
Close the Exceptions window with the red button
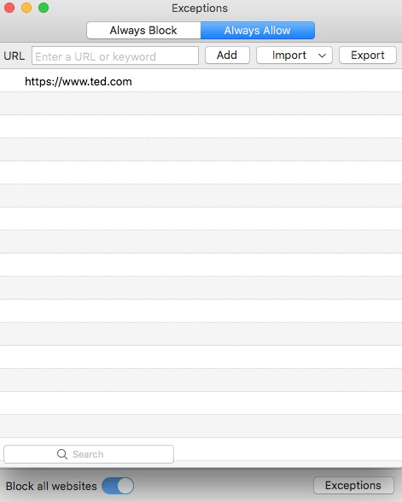click(x=9, y=8)
